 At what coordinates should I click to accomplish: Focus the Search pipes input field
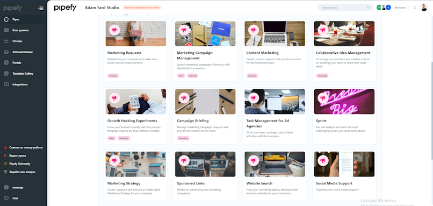point(345,8)
